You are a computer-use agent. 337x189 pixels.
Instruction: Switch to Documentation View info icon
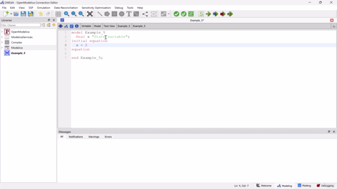point(77,26)
